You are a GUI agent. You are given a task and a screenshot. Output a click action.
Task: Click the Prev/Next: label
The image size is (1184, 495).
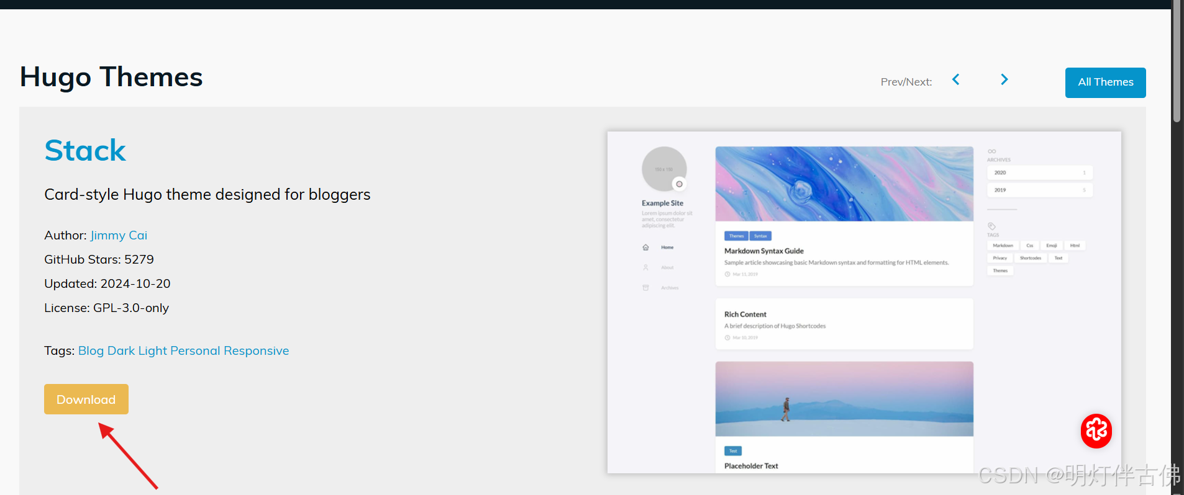[906, 82]
